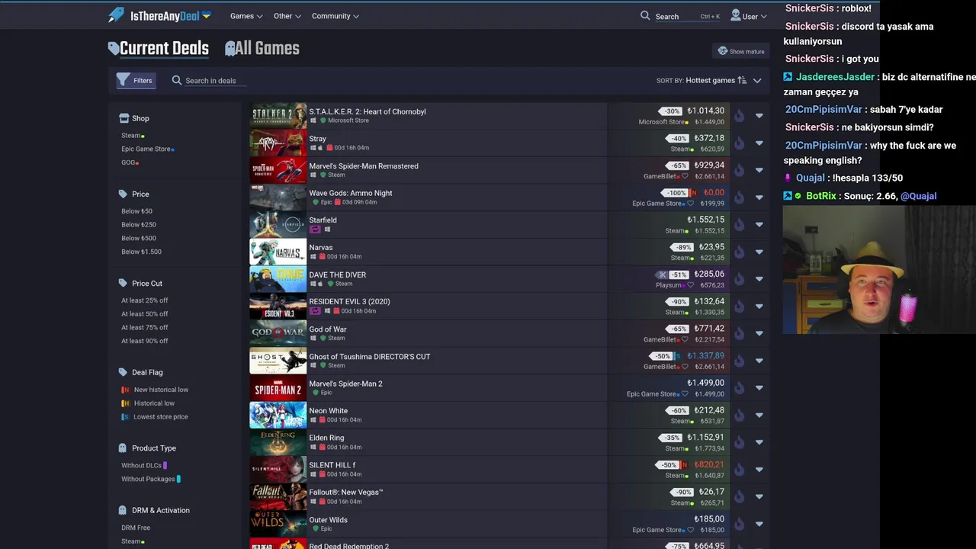Click the flame icon on Stray row
The width and height of the screenshot is (976, 549).
pyautogui.click(x=739, y=143)
